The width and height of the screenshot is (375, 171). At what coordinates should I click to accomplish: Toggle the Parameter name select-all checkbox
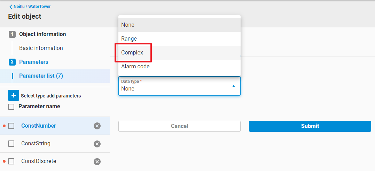[11, 107]
